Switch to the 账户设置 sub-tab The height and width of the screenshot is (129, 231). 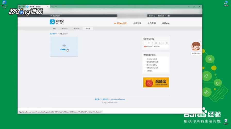click(x=77, y=29)
